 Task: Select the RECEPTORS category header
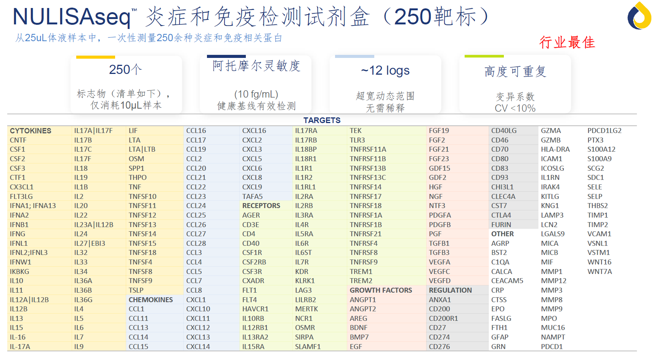(x=261, y=206)
